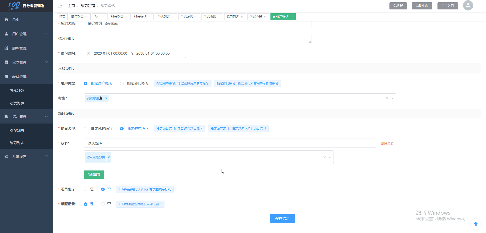Click the home icon in the sidebar

pyautogui.click(x=6, y=19)
